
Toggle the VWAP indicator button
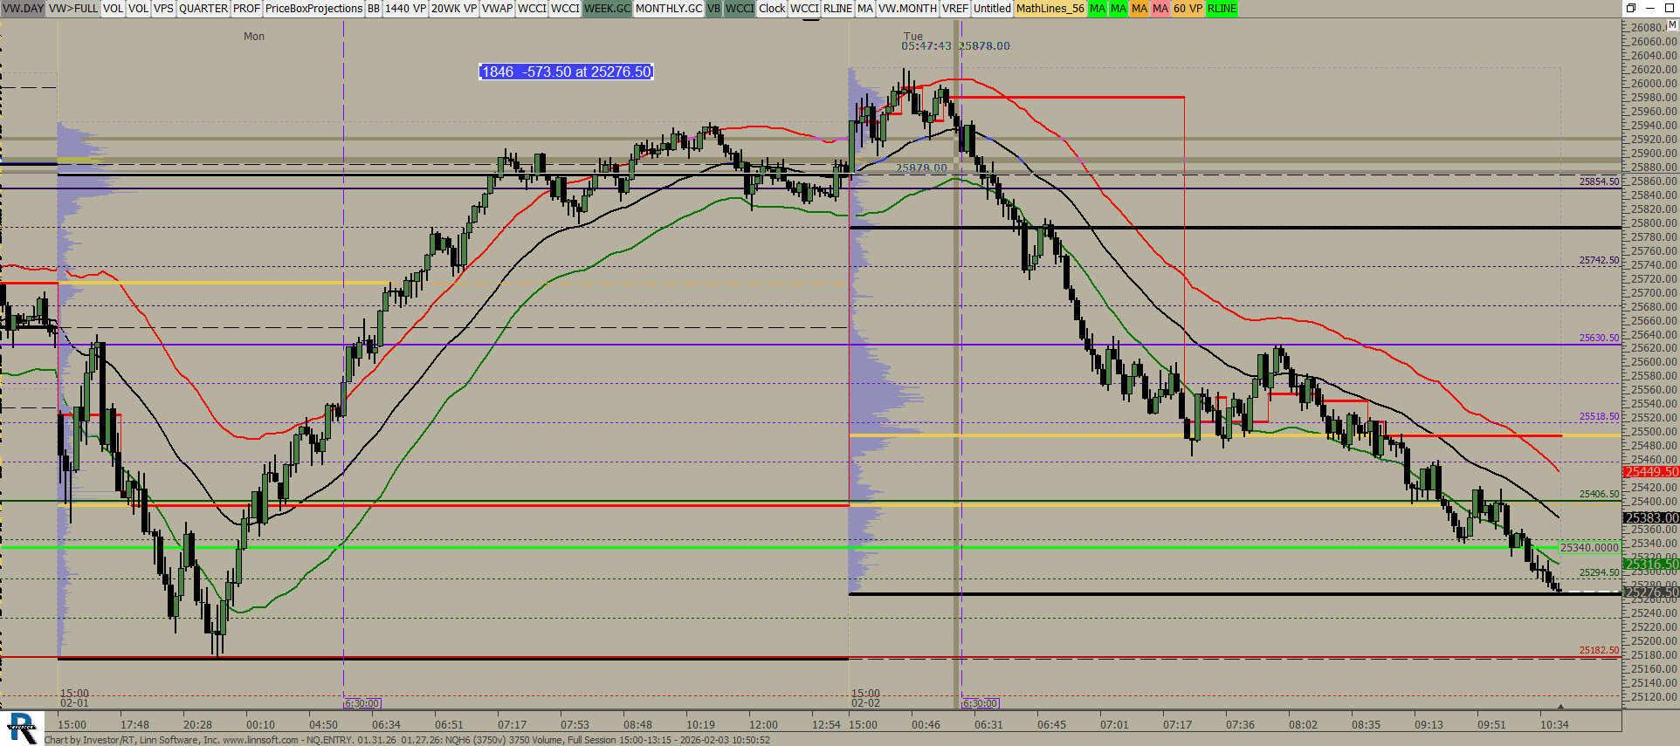[x=497, y=9]
